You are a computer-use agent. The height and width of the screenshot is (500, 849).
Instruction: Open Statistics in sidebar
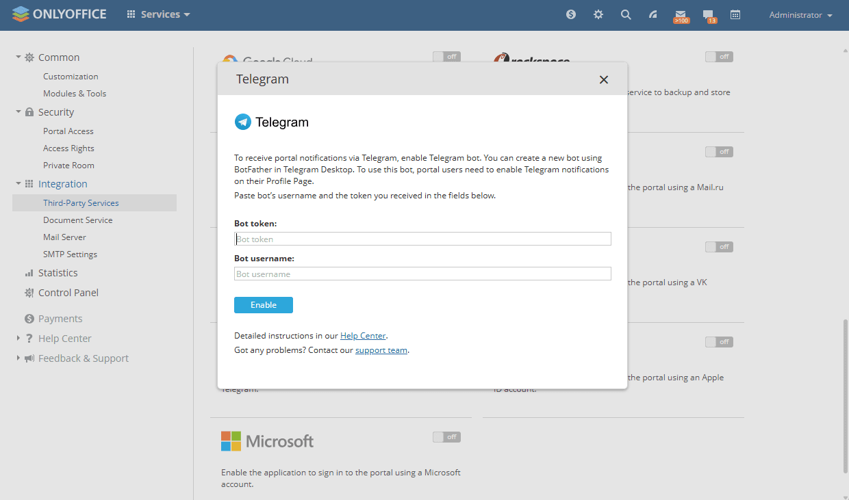(x=58, y=273)
